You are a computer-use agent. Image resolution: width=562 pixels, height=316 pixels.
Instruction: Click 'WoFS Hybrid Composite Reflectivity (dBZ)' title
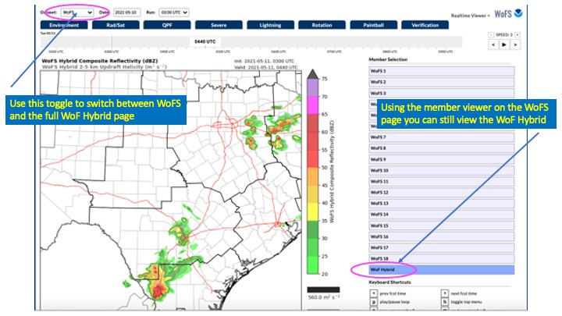point(100,61)
